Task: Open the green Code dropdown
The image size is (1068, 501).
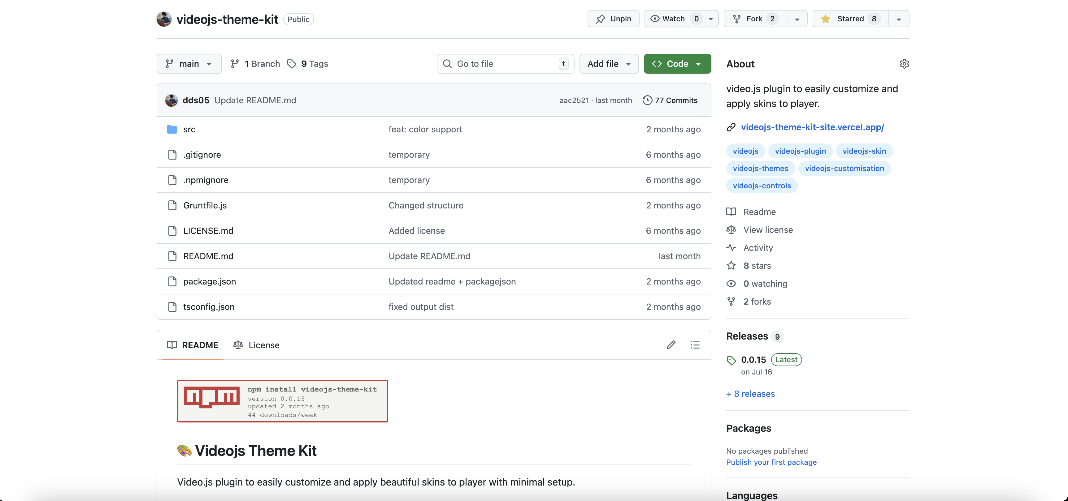Action: [677, 64]
